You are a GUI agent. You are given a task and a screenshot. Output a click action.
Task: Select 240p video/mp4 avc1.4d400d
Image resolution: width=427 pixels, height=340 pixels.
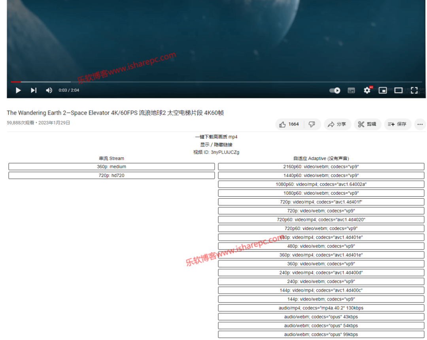[x=321, y=273]
